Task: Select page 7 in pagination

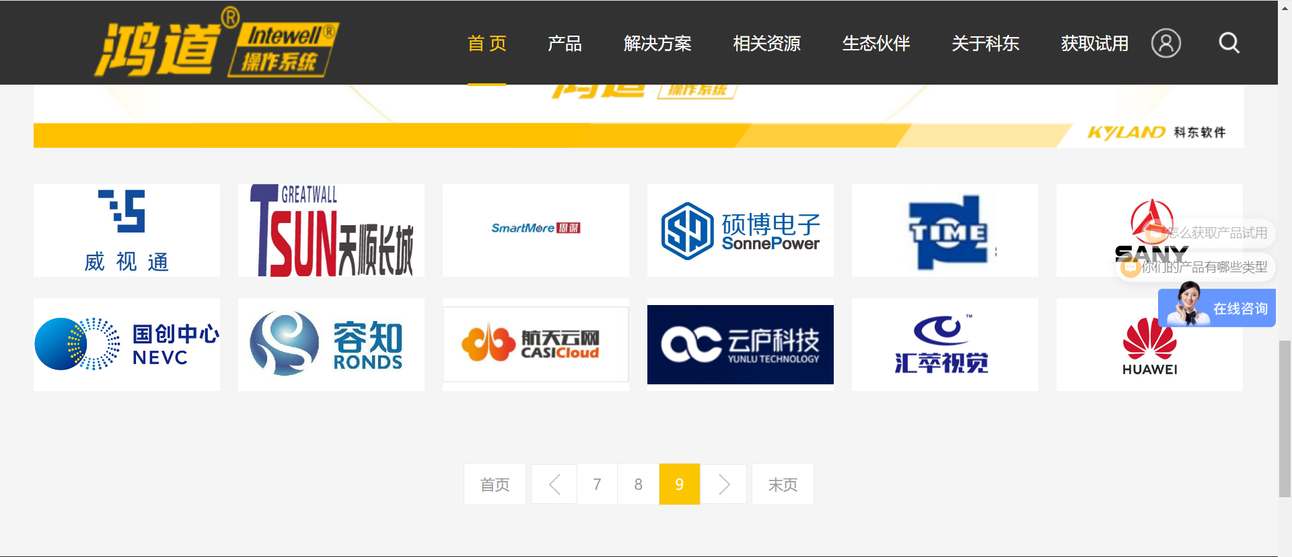Action: click(597, 484)
